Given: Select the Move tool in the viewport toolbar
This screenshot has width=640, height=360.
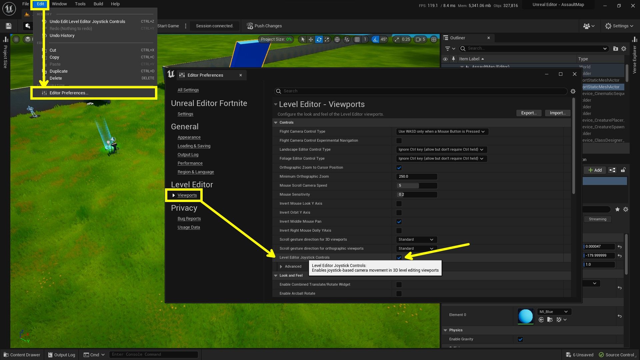Looking at the screenshot, I should tap(311, 39).
